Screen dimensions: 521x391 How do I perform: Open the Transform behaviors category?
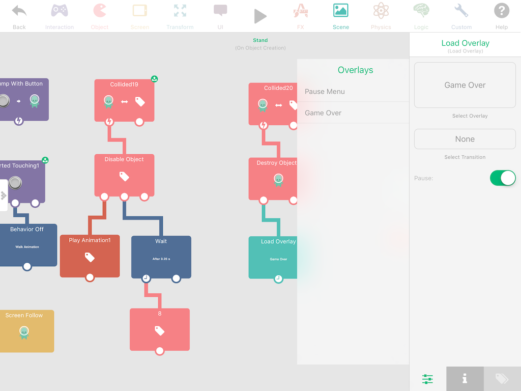point(180,17)
